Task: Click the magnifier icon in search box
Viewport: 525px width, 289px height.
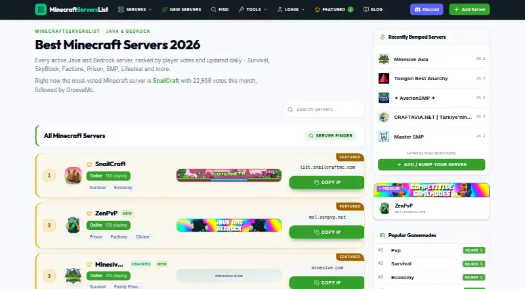Action: pyautogui.click(x=290, y=109)
